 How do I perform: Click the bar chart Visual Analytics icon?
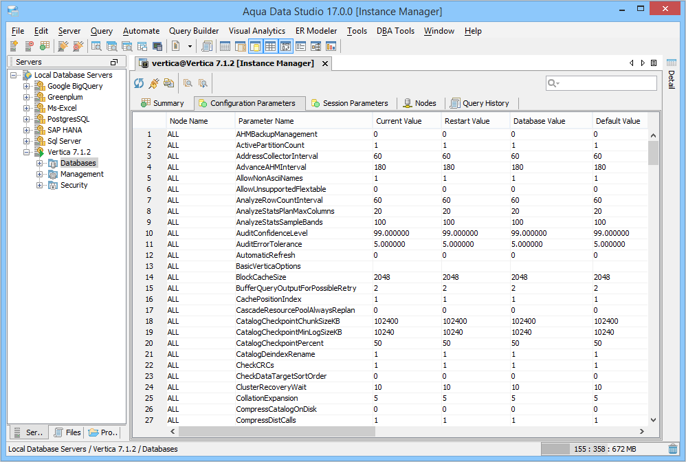(x=331, y=46)
